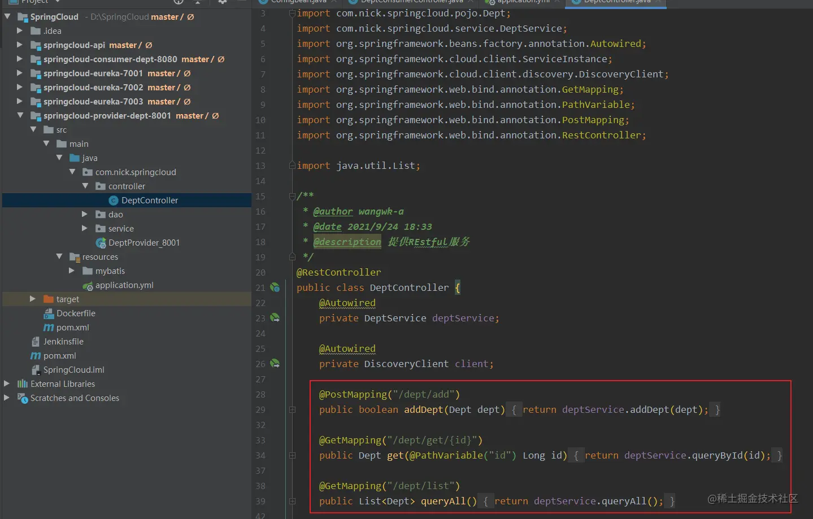Click the Jenkinsfile icon in project tree
Image resolution: width=813 pixels, height=519 pixels.
pos(36,342)
